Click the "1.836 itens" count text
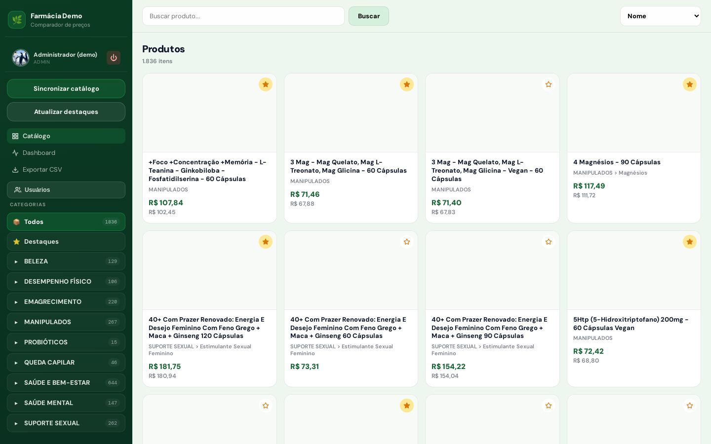Screen dimensions: 711x444 coord(158,61)
